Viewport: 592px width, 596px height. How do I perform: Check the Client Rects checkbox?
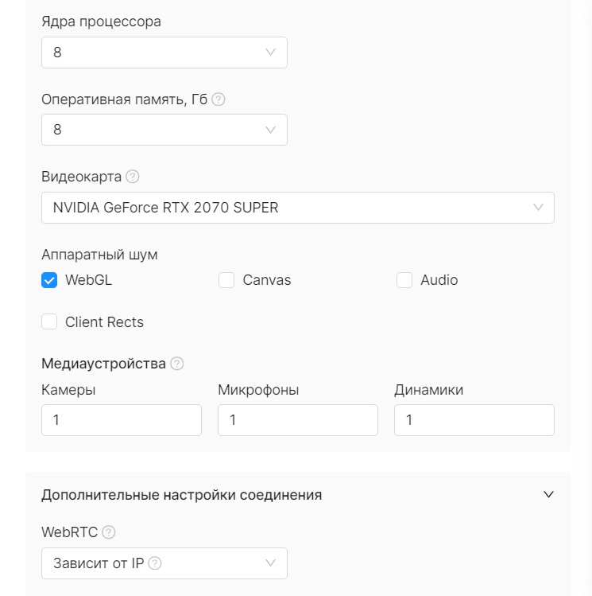pyautogui.click(x=49, y=321)
